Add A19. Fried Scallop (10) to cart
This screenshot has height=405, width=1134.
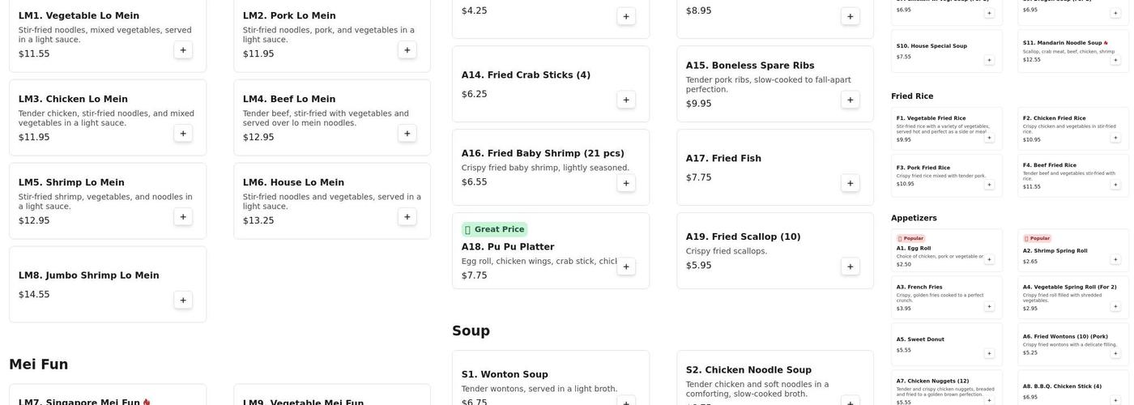click(850, 266)
